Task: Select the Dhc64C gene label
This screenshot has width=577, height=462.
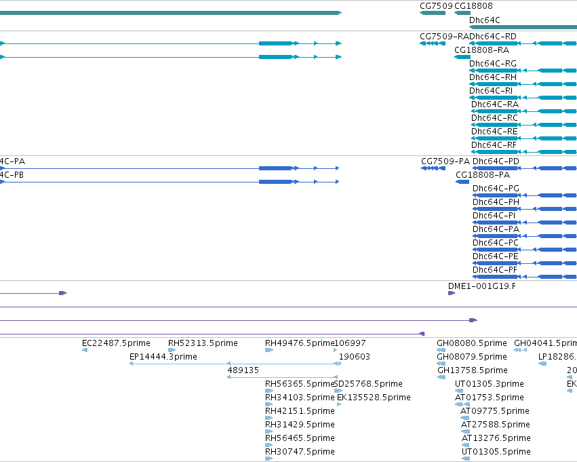Action: coord(485,20)
